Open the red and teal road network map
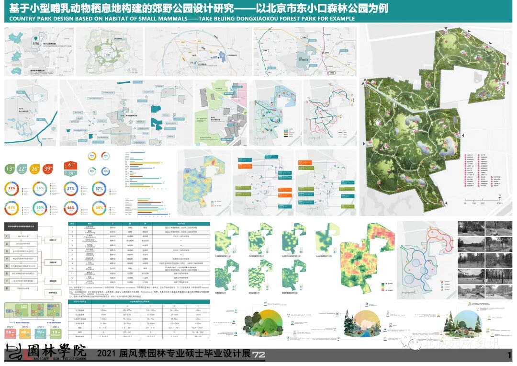The image size is (517, 366). [x=330, y=113]
